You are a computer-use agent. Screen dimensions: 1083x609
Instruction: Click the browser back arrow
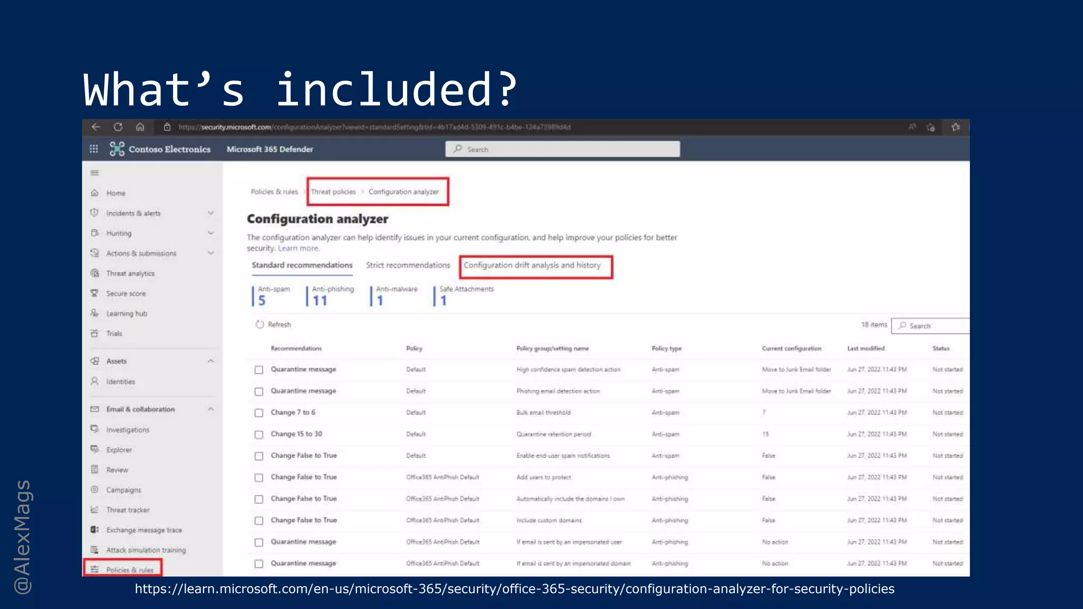(x=96, y=127)
